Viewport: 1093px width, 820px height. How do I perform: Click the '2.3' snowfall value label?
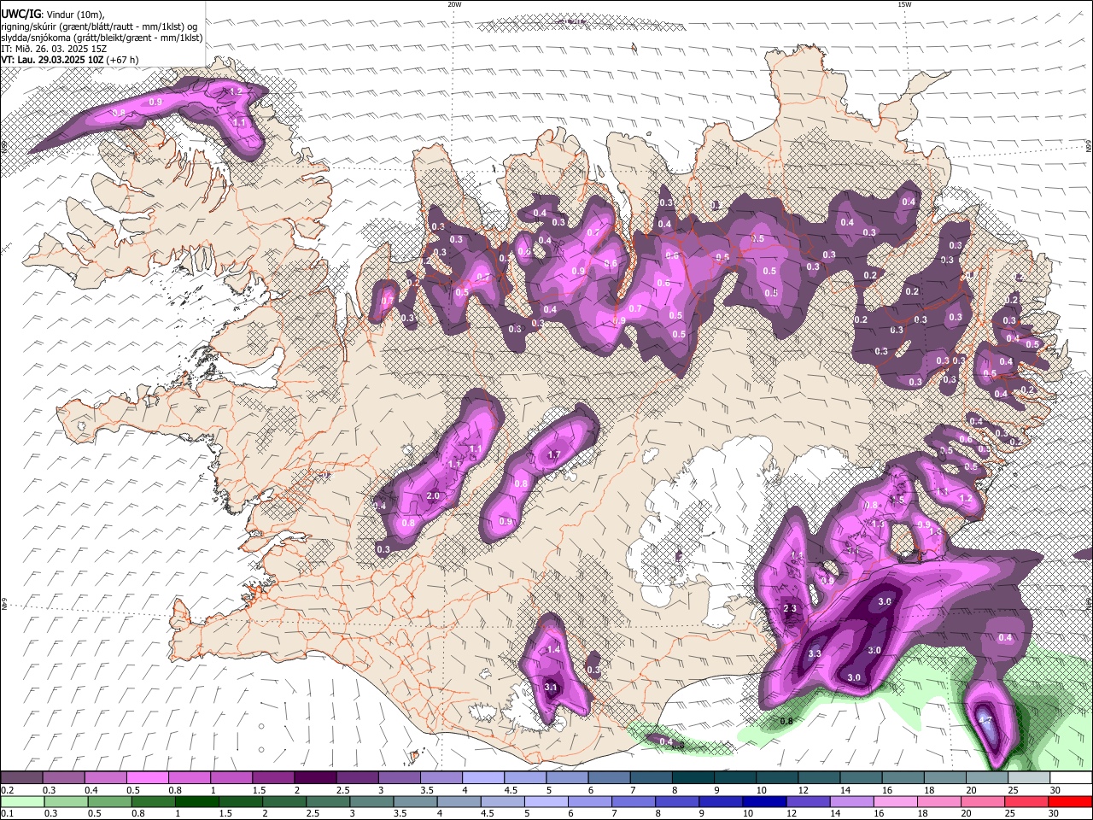coord(790,608)
